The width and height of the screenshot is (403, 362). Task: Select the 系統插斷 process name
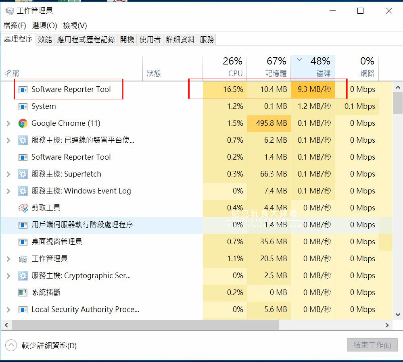coord(46,293)
